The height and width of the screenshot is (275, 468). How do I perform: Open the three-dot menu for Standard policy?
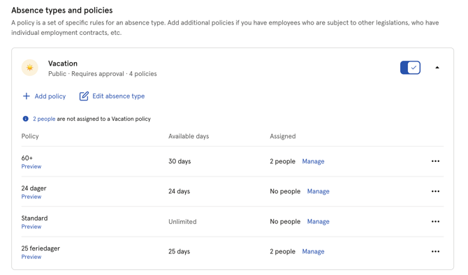[x=435, y=222]
